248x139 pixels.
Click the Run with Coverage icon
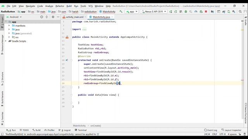pos(191,12)
